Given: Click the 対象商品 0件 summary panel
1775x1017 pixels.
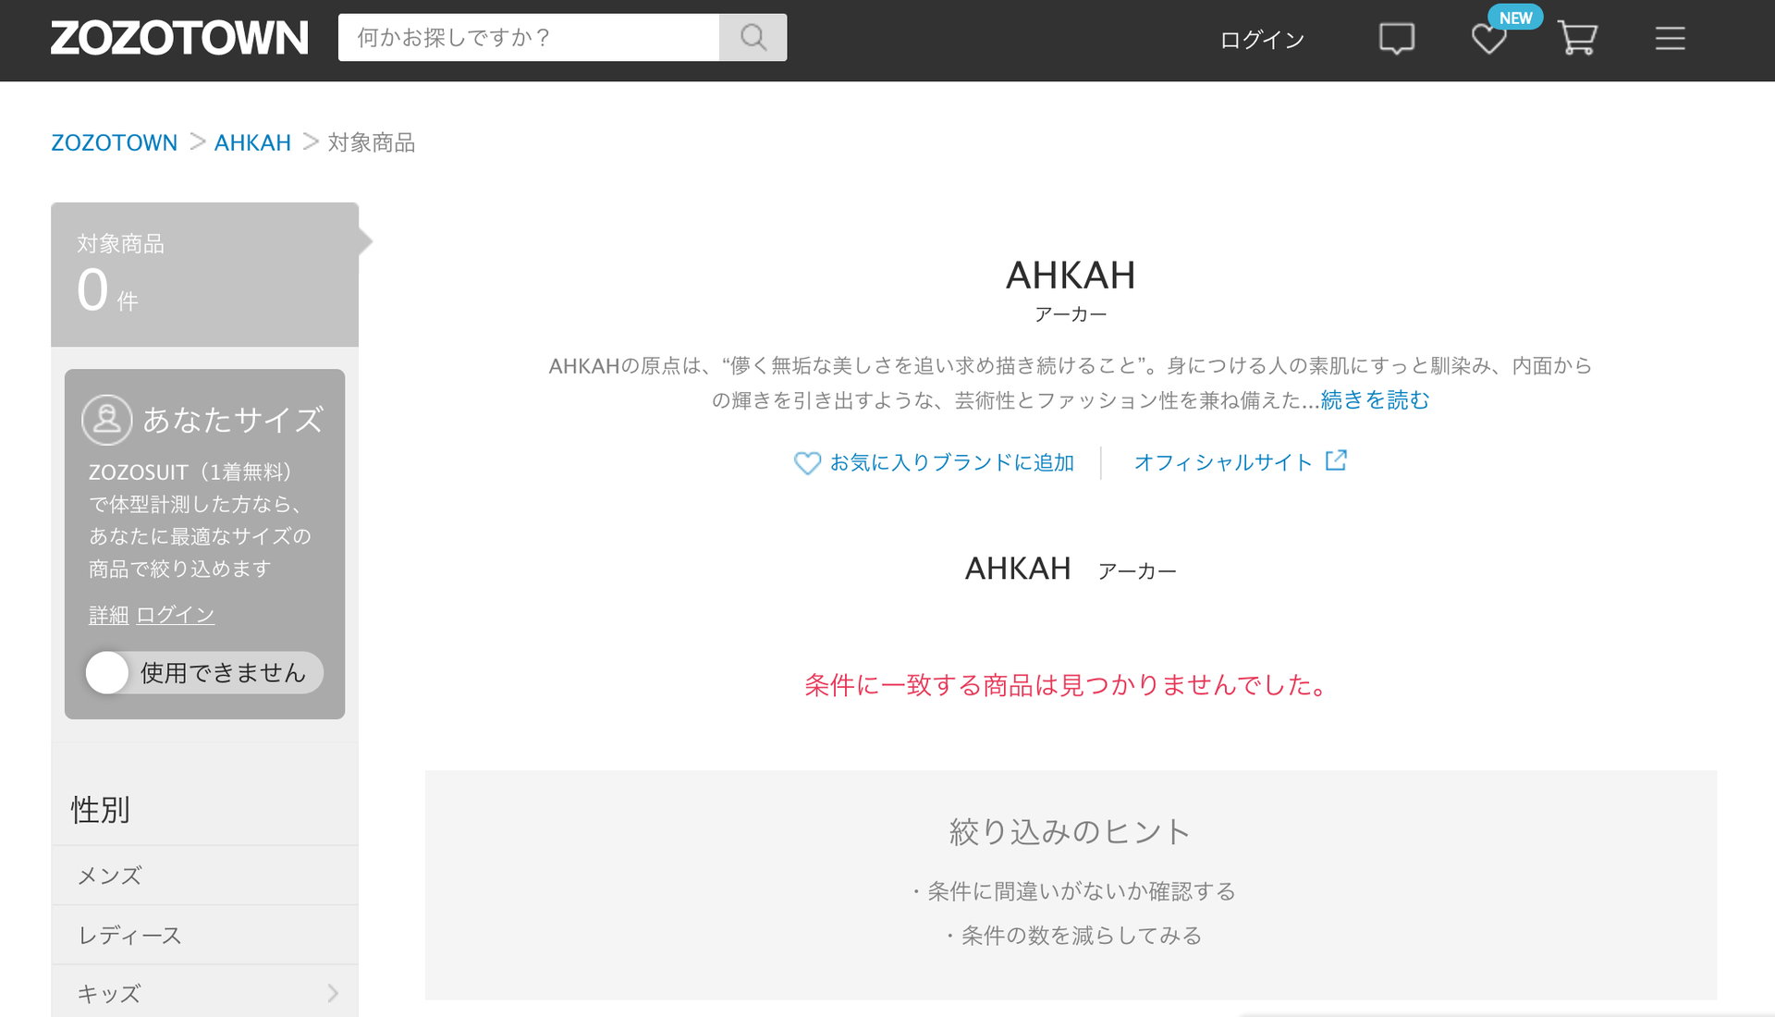Looking at the screenshot, I should (204, 275).
